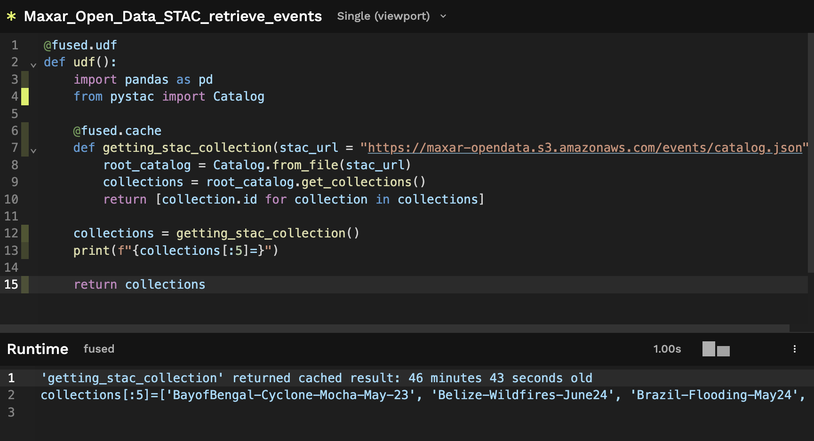Image resolution: width=814 pixels, height=441 pixels.
Task: Open the Single (viewport) mode dropdown
Action: [391, 16]
